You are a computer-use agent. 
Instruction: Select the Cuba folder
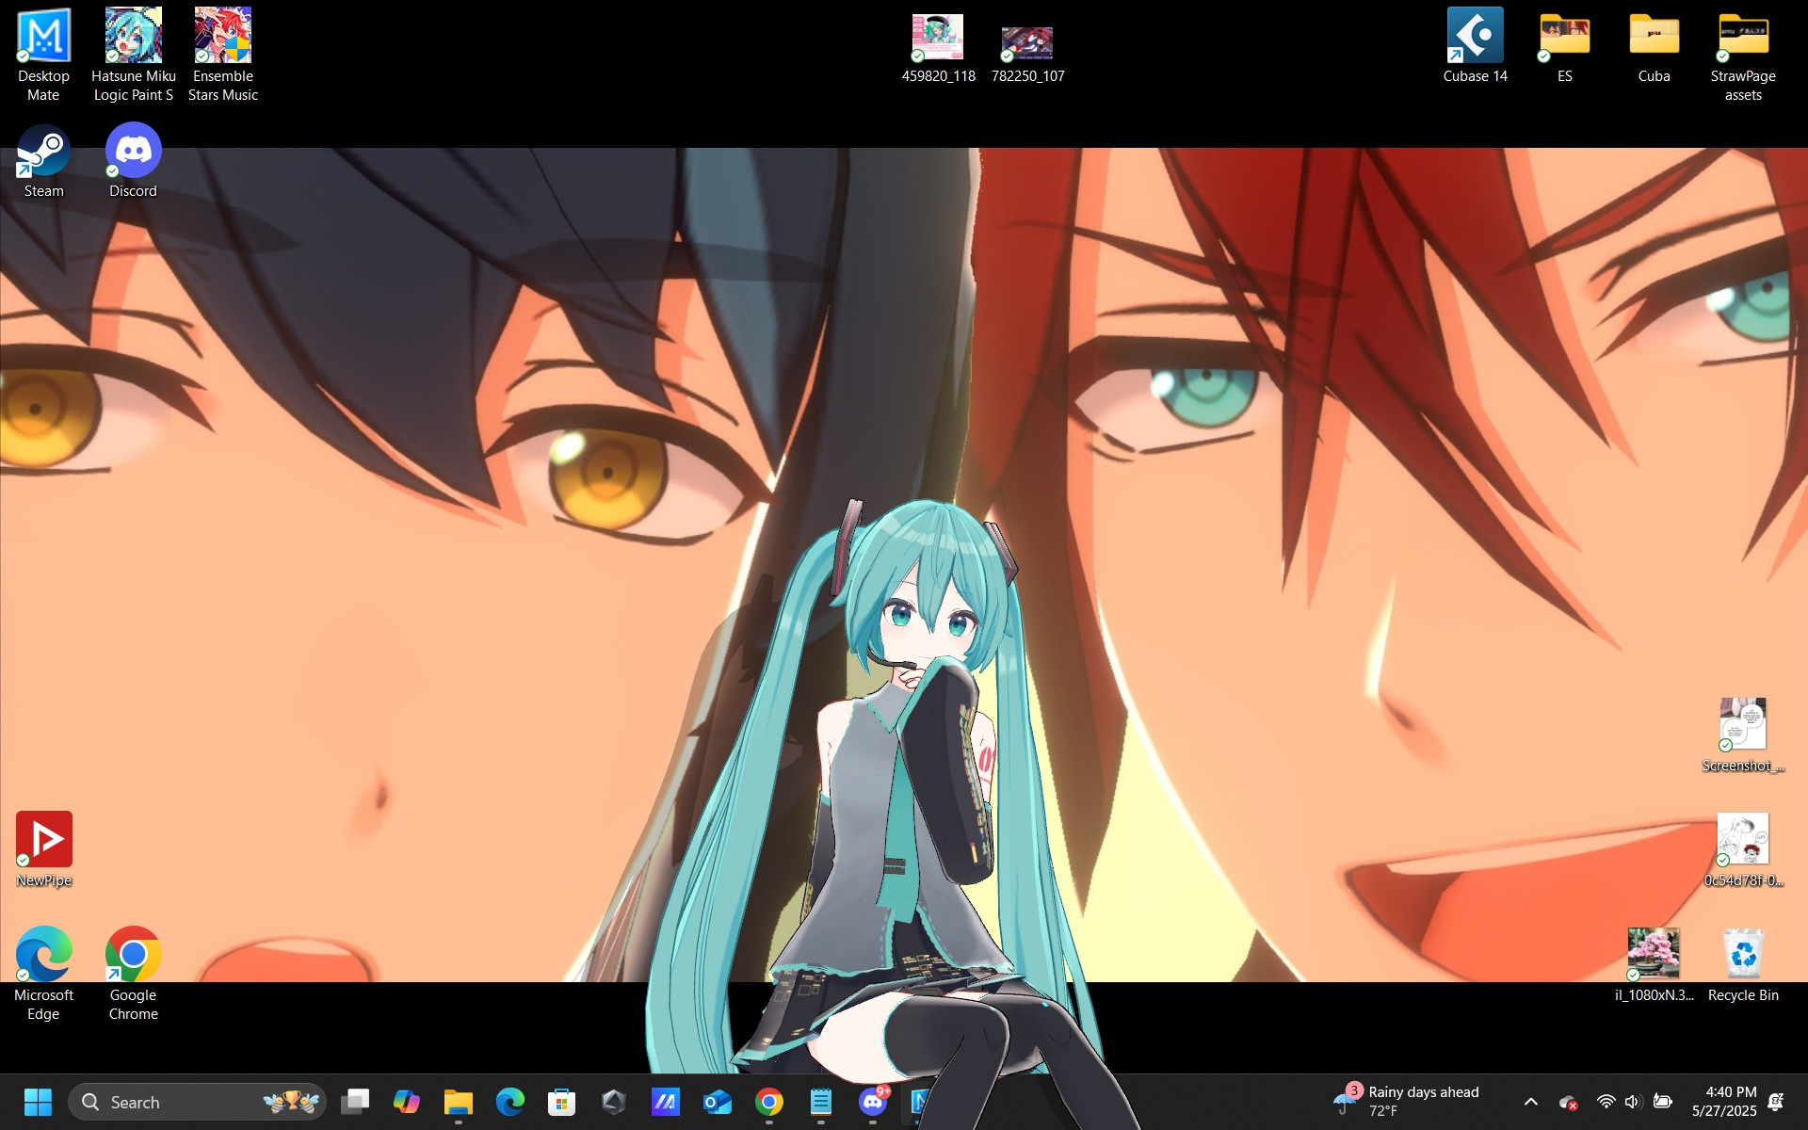1654,47
